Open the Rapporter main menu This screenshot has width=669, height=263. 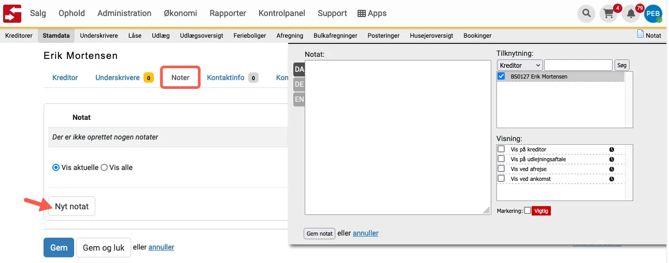click(x=227, y=13)
